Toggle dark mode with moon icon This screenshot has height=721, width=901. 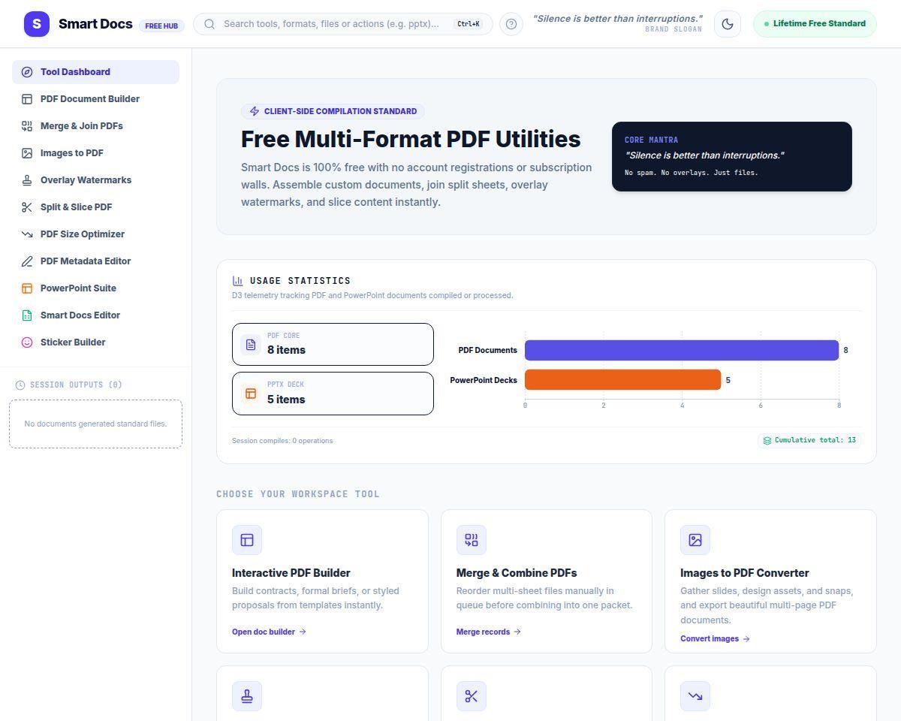pos(728,24)
